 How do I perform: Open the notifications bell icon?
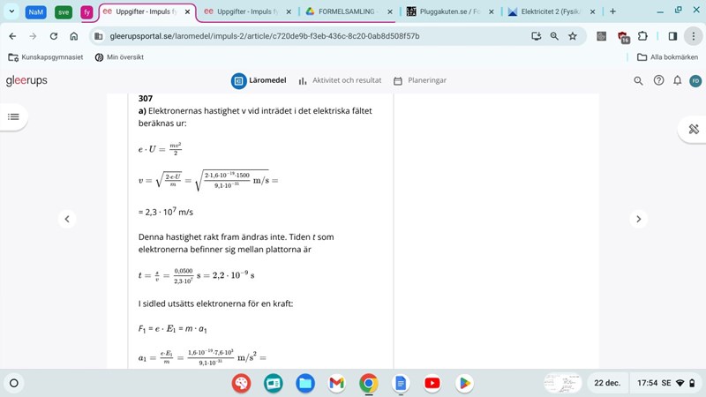tap(677, 80)
